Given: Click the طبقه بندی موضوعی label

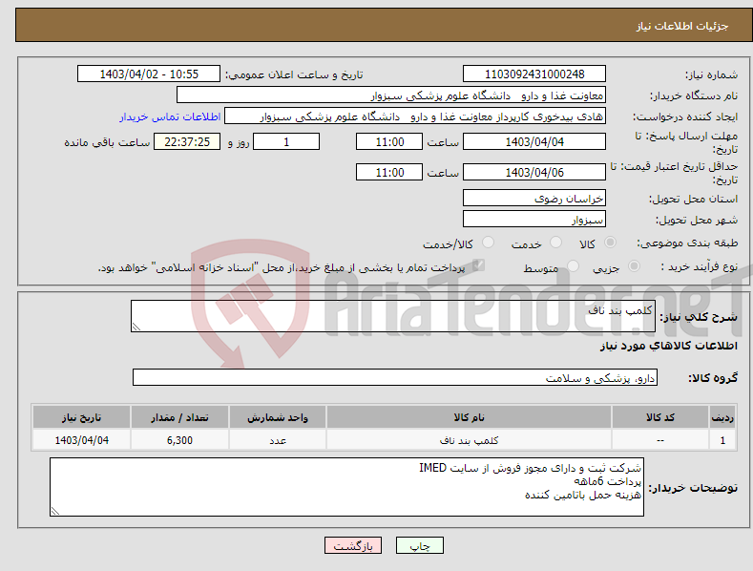Looking at the screenshot, I should [x=687, y=243].
